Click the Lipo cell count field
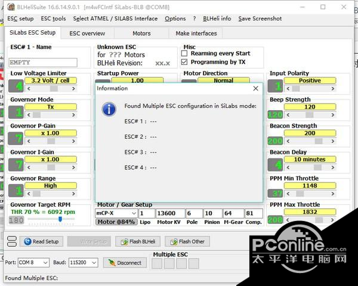 (147, 213)
